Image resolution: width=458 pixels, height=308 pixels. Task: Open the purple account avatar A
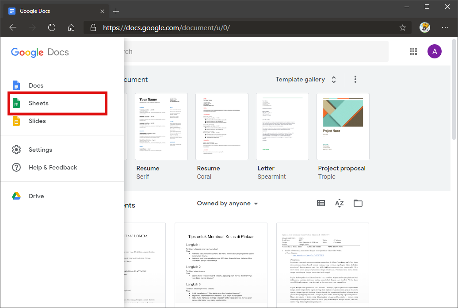[x=435, y=51]
